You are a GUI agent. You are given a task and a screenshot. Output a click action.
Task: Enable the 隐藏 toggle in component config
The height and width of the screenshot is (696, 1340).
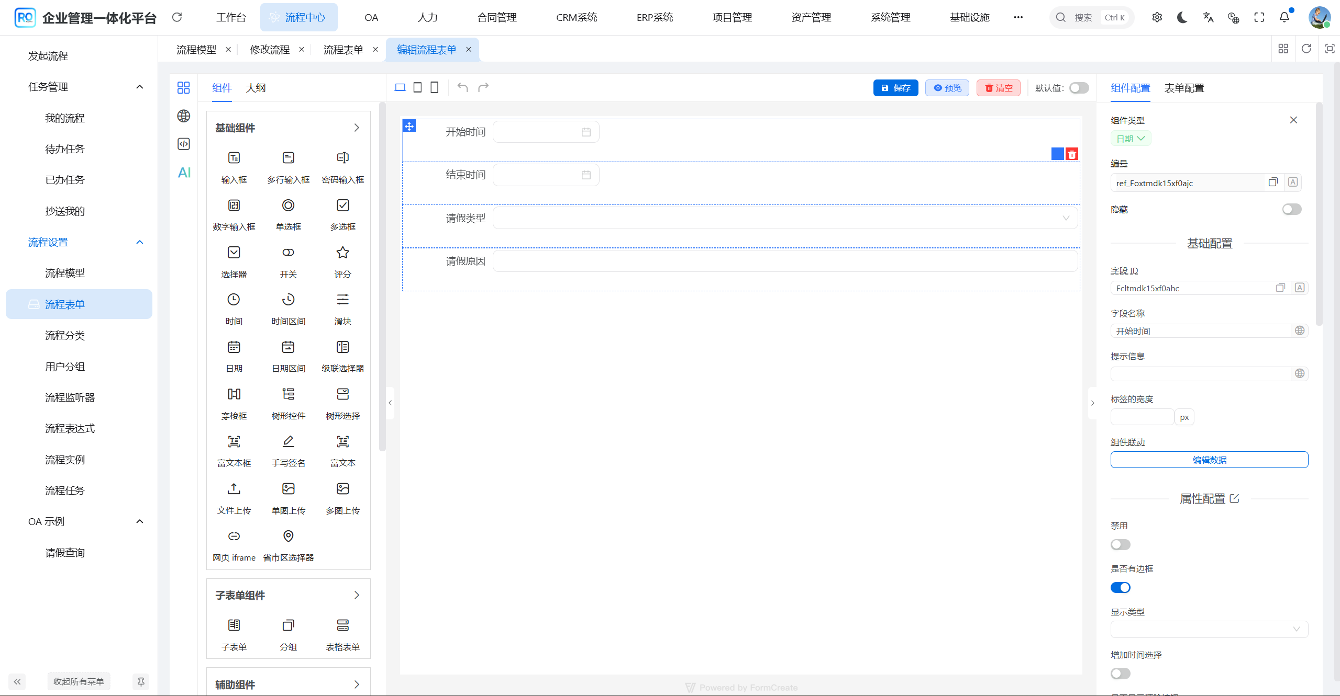click(x=1291, y=209)
